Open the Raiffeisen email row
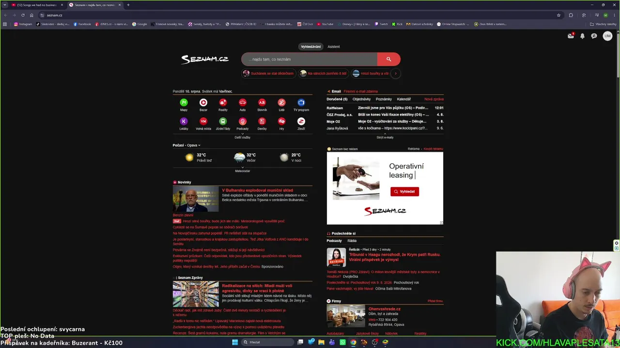Screen dimensions: 620x348 point(385,108)
